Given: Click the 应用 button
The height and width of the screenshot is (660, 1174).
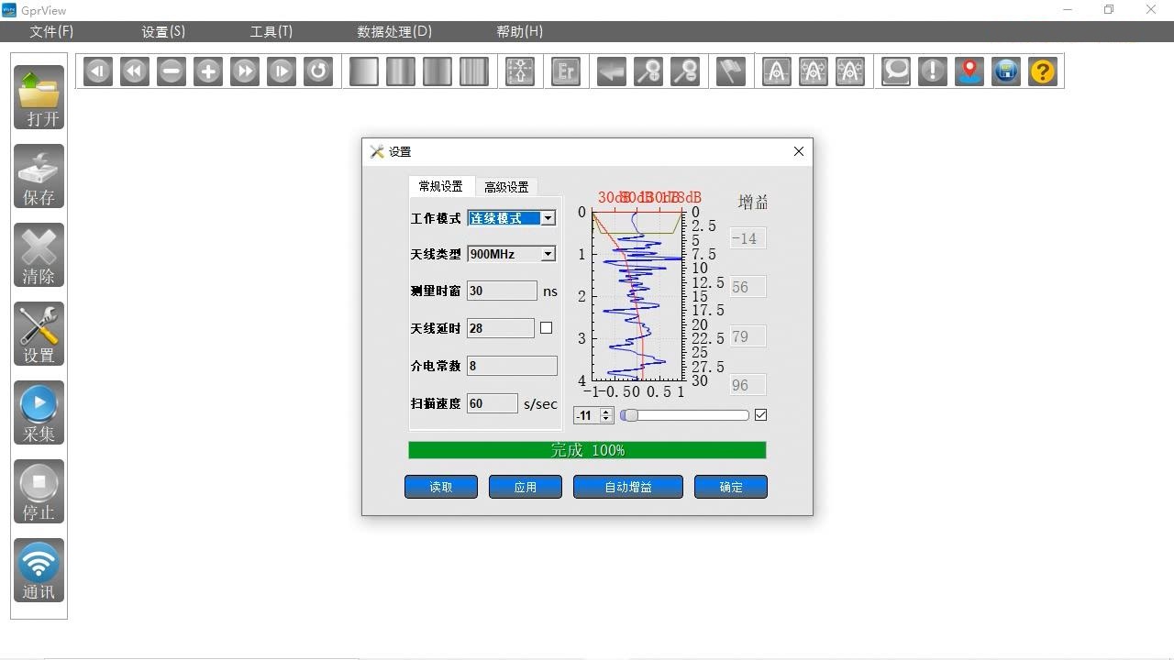Looking at the screenshot, I should point(526,487).
